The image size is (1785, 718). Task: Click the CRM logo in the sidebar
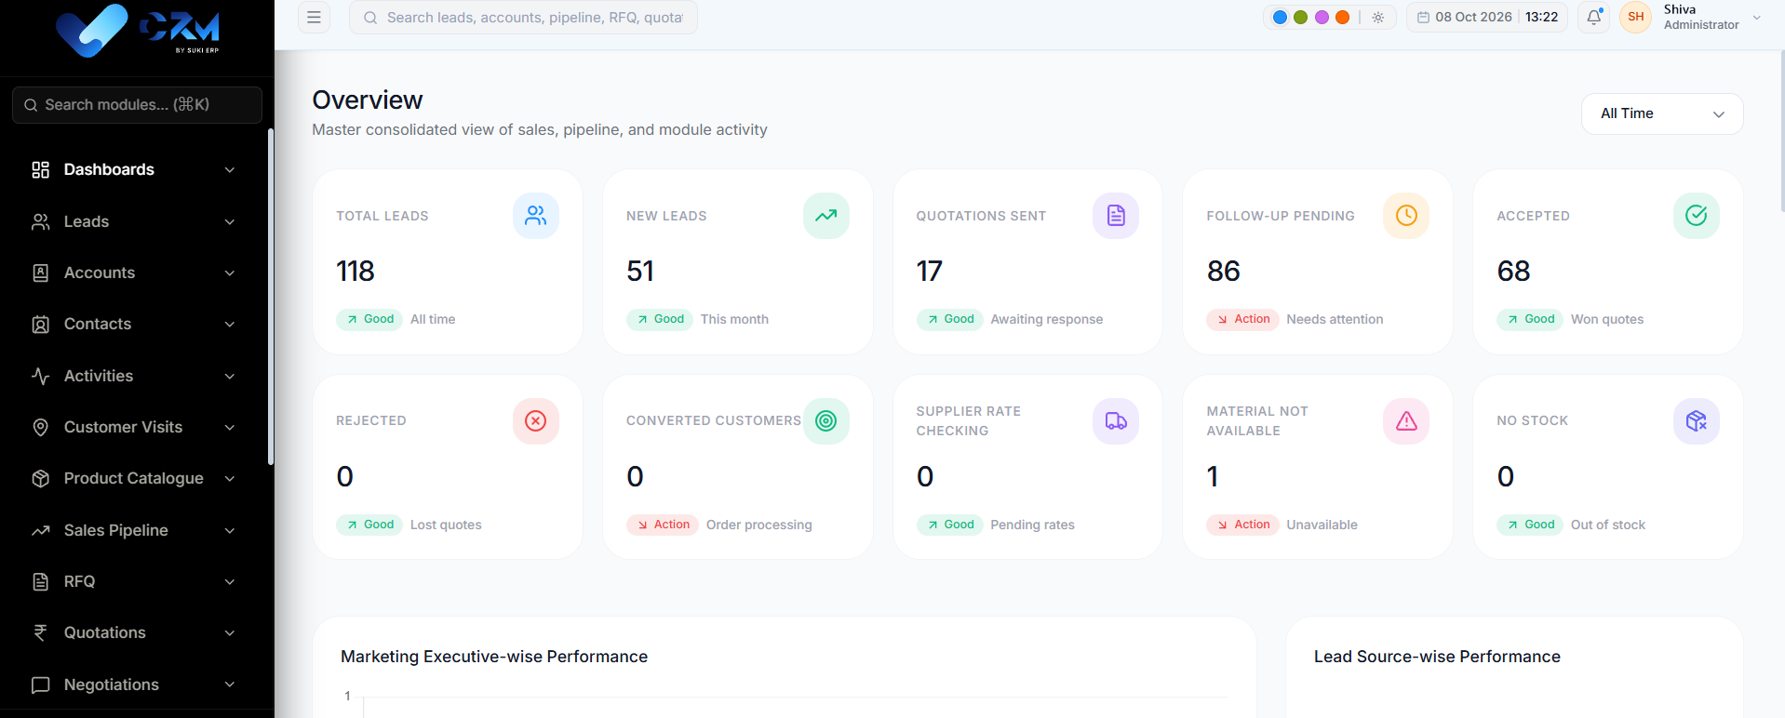[137, 31]
